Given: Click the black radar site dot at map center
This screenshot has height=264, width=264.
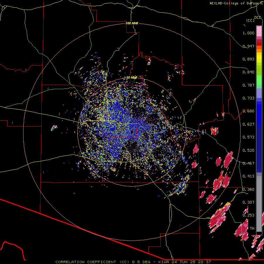Looking at the screenshot, I should (132, 132).
